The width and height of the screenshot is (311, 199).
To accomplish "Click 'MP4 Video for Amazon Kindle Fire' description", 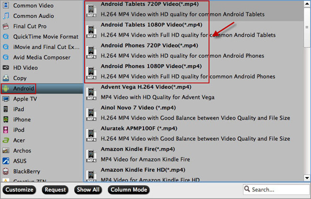I will point(145,159).
